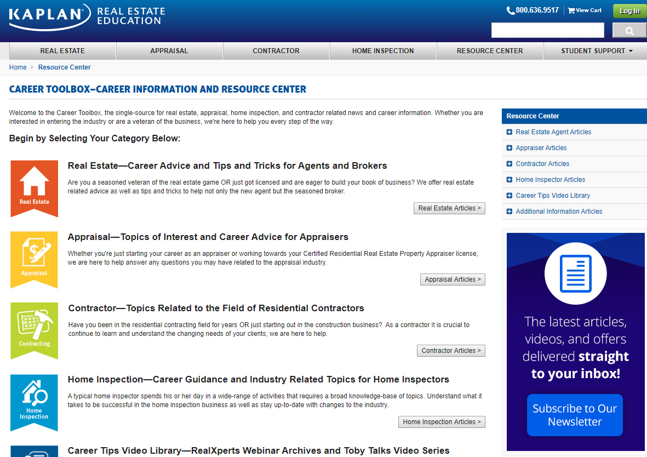Expand Home Inspector Articles plus icon

tap(509, 180)
